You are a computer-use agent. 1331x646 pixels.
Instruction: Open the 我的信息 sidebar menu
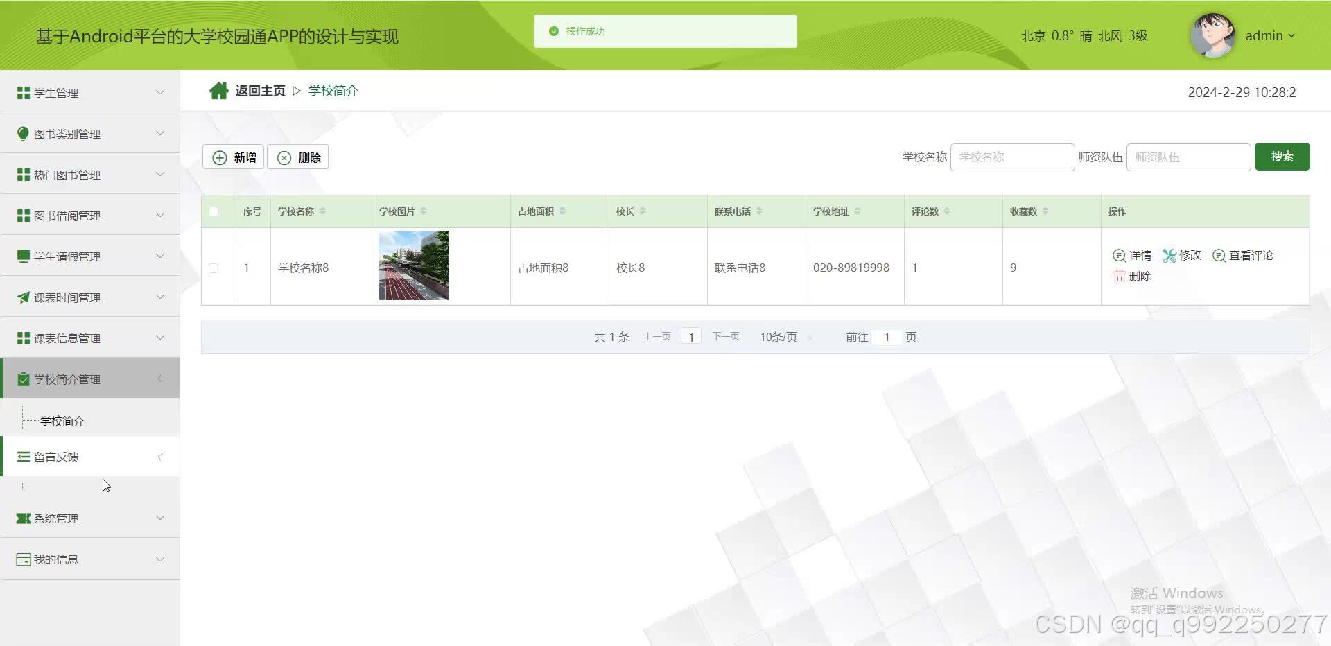coord(90,559)
